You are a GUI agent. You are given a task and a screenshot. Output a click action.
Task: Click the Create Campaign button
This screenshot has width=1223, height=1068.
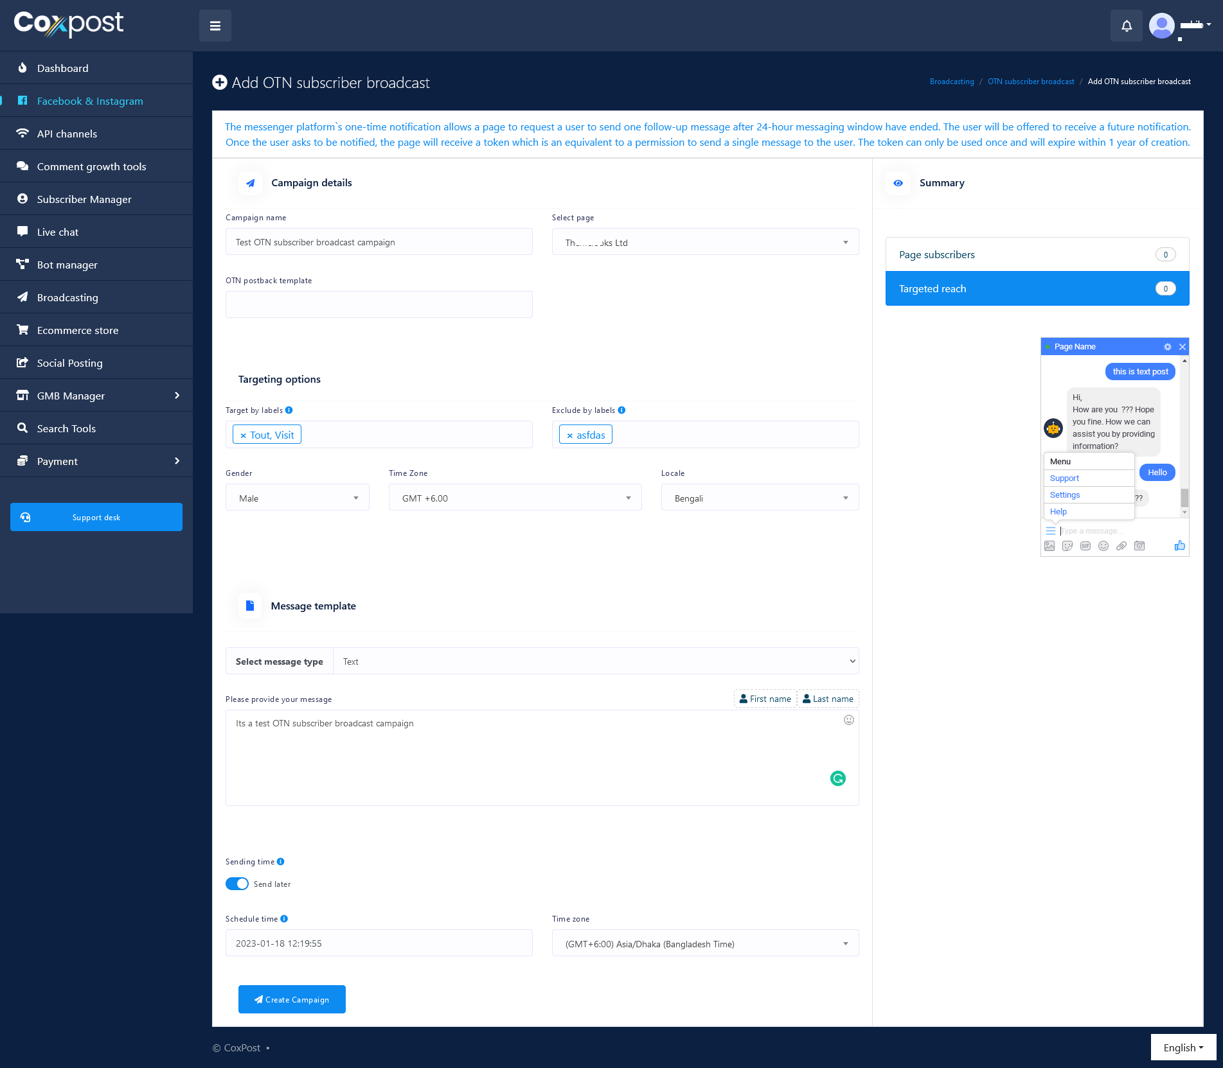[292, 999]
